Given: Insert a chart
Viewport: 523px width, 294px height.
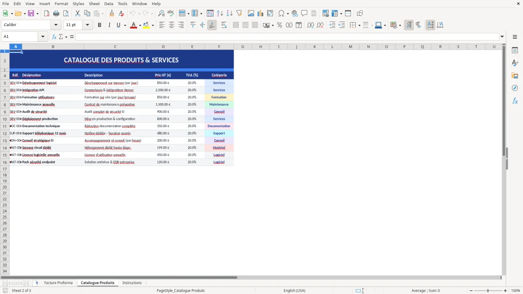Looking at the screenshot, I should (x=260, y=13).
